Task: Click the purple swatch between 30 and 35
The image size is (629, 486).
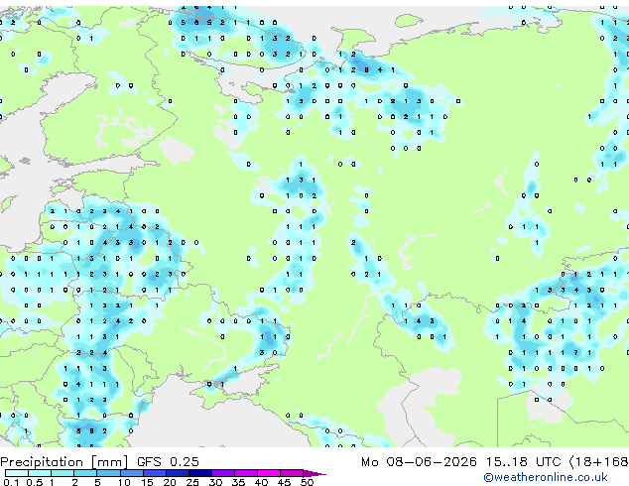Action: 222,473
